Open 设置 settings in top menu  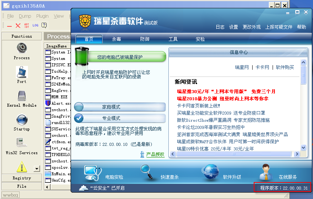coord(233,27)
